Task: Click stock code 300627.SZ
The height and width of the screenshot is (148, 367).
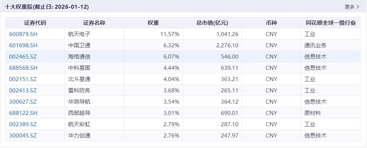Action: tap(23, 102)
